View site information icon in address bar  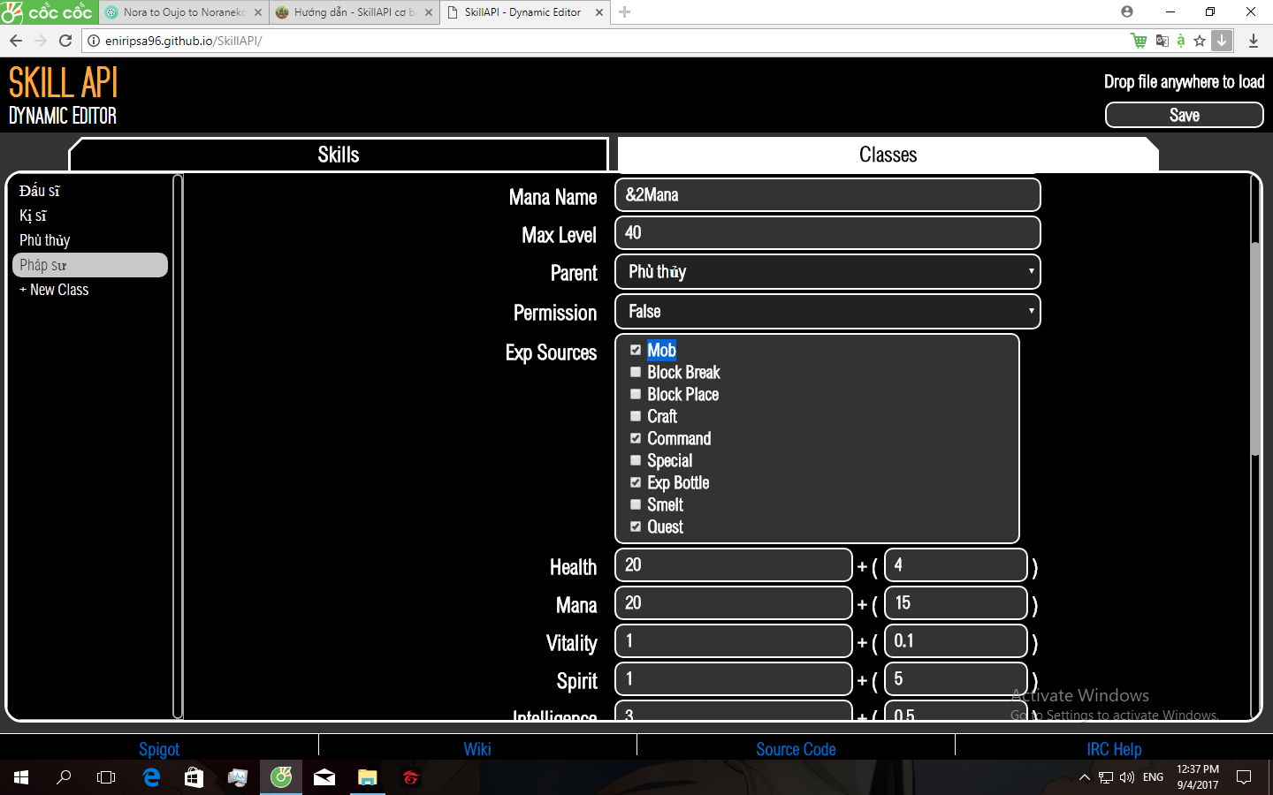coord(94,41)
